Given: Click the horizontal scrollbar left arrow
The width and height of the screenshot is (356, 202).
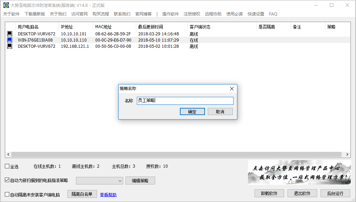Looking at the screenshot, I should tap(8, 155).
